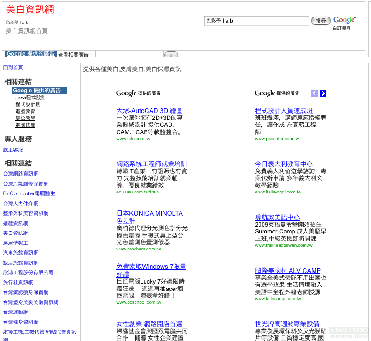Click the next ads arrow icon
Viewport: 371px width, 341px height.
pyautogui.click(x=323, y=93)
